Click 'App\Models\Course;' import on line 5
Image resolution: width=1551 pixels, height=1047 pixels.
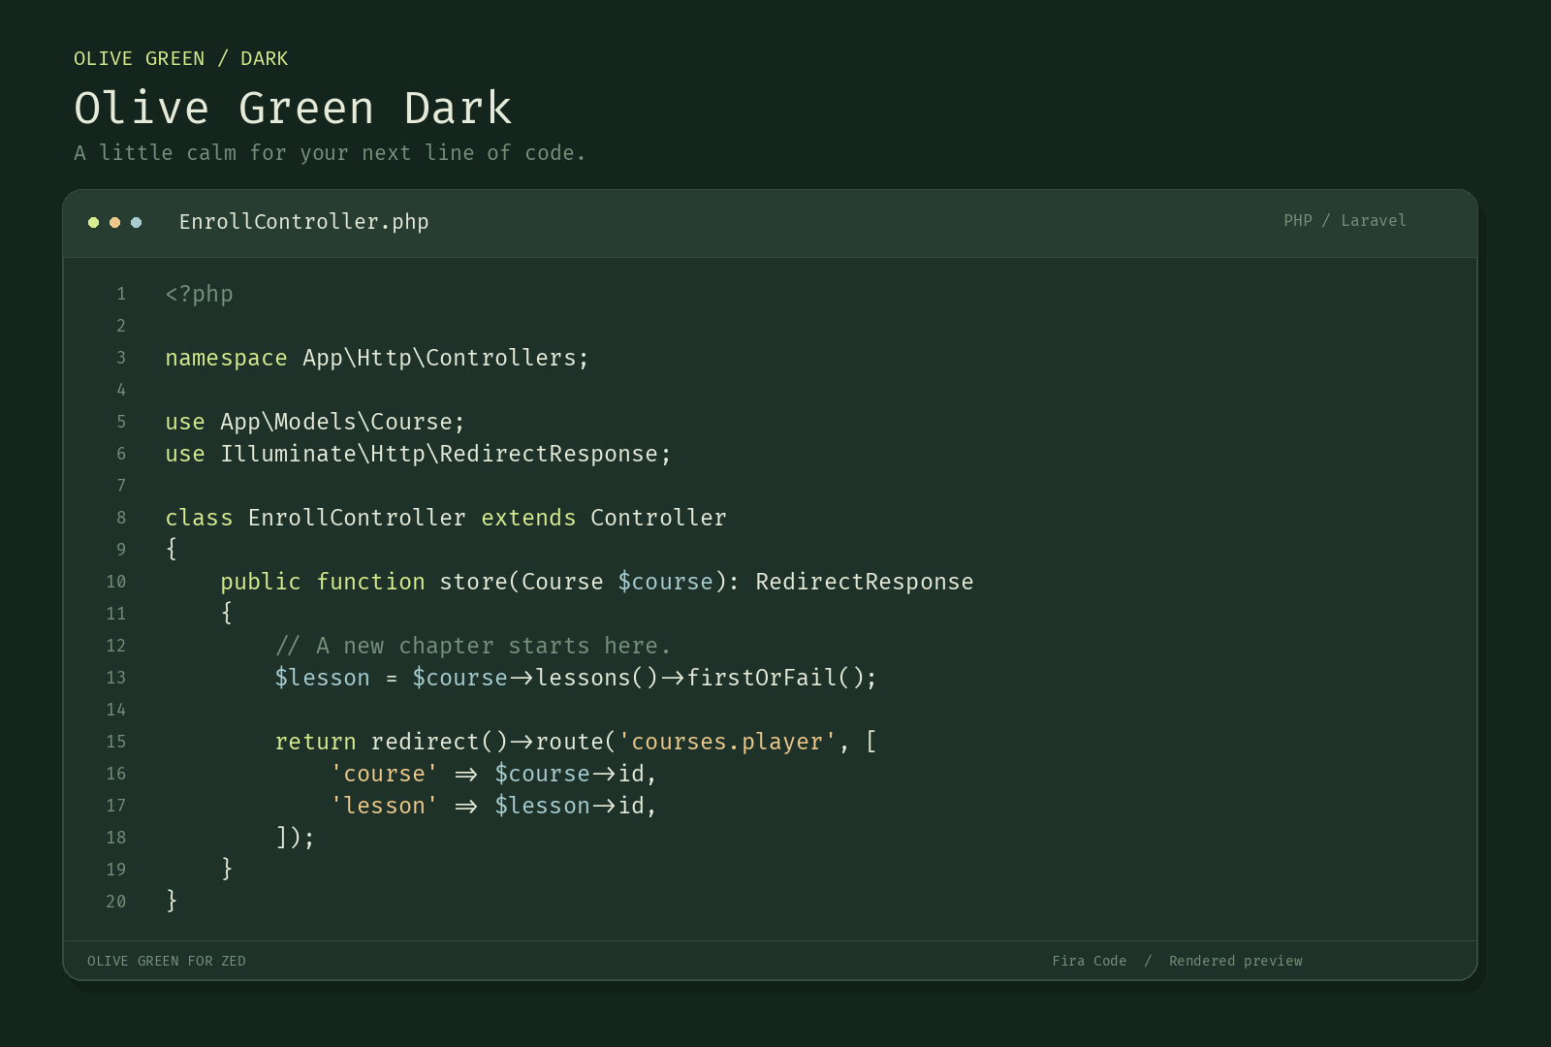click(343, 422)
